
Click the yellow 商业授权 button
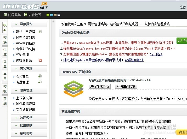(181, 132)
